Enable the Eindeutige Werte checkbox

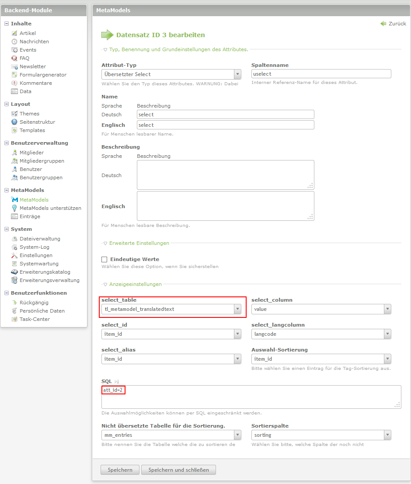(104, 259)
